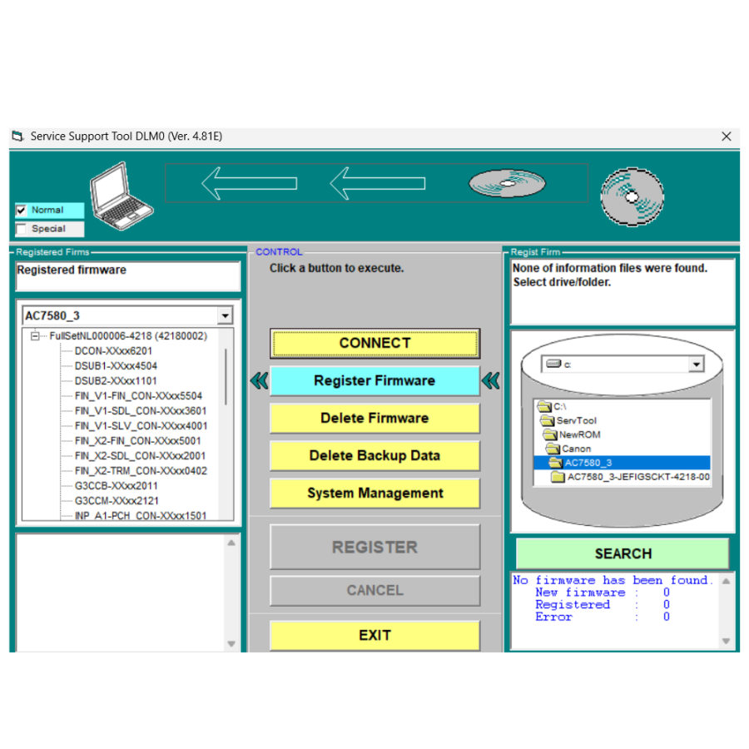
Task: Select FIN_V1-SLV_CON-XXxx4001 entry
Action: [141, 426]
